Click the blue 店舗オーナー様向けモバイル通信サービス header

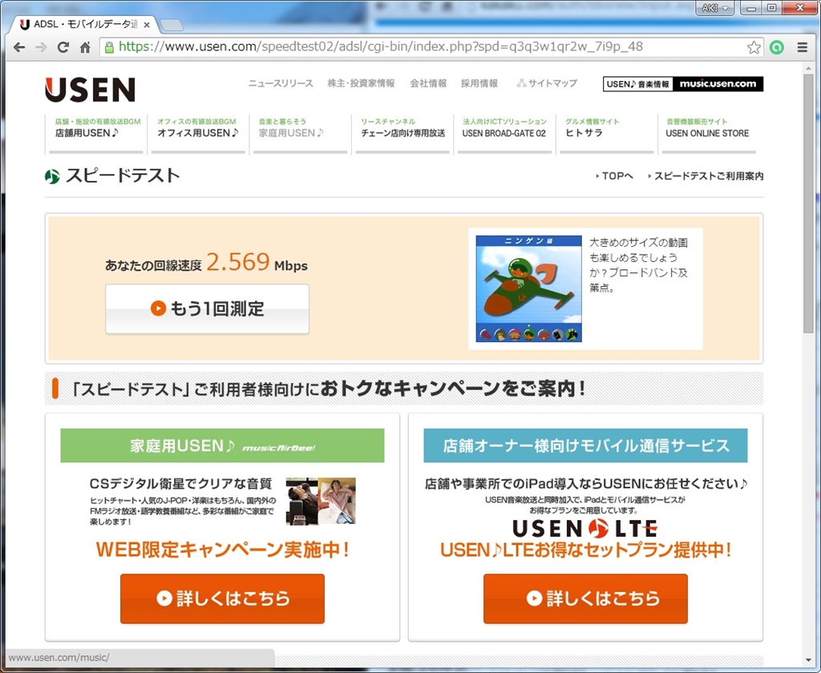pyautogui.click(x=585, y=445)
